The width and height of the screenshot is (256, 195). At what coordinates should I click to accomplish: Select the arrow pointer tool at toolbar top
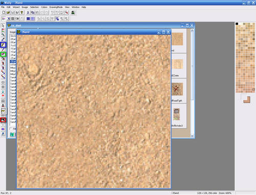tap(3, 26)
